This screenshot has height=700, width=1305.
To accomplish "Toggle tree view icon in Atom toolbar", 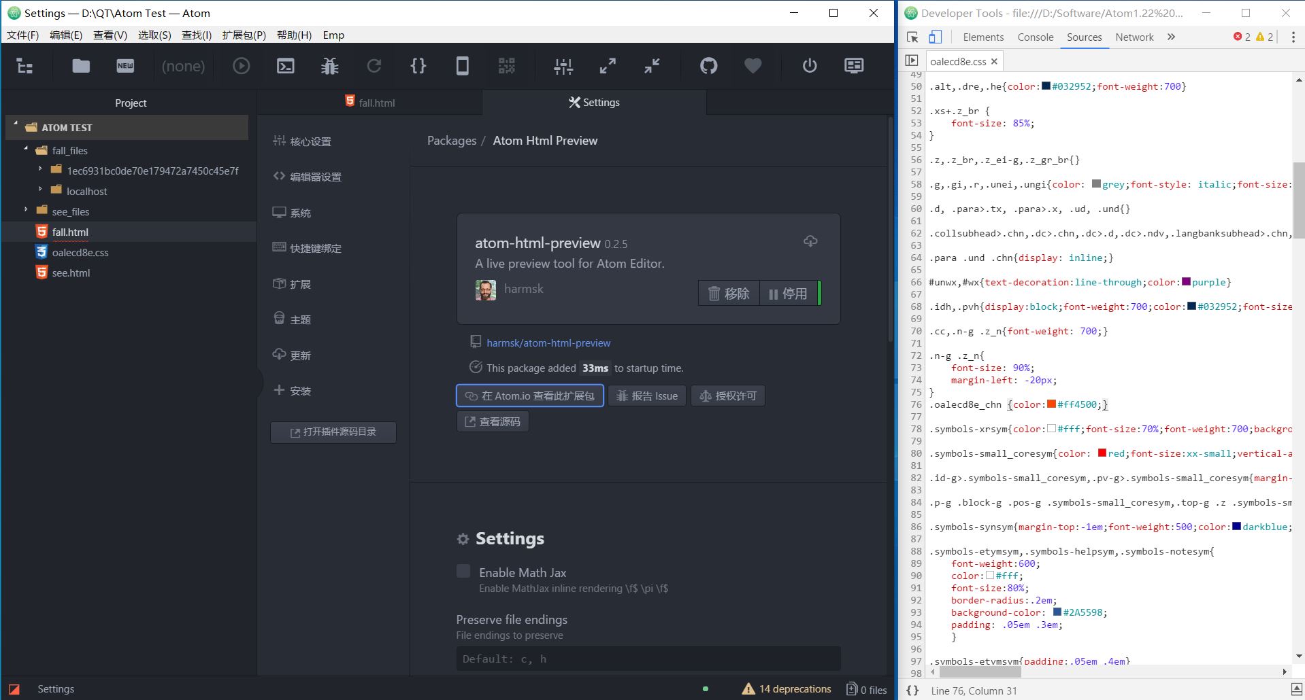I will (x=25, y=66).
